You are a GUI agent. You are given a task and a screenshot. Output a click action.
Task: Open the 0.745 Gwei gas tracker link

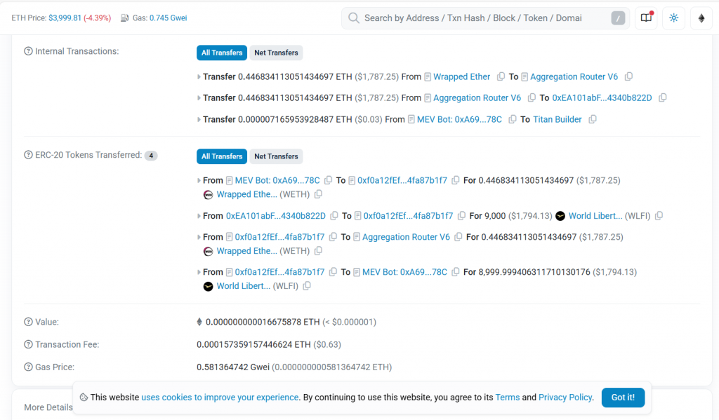click(169, 18)
